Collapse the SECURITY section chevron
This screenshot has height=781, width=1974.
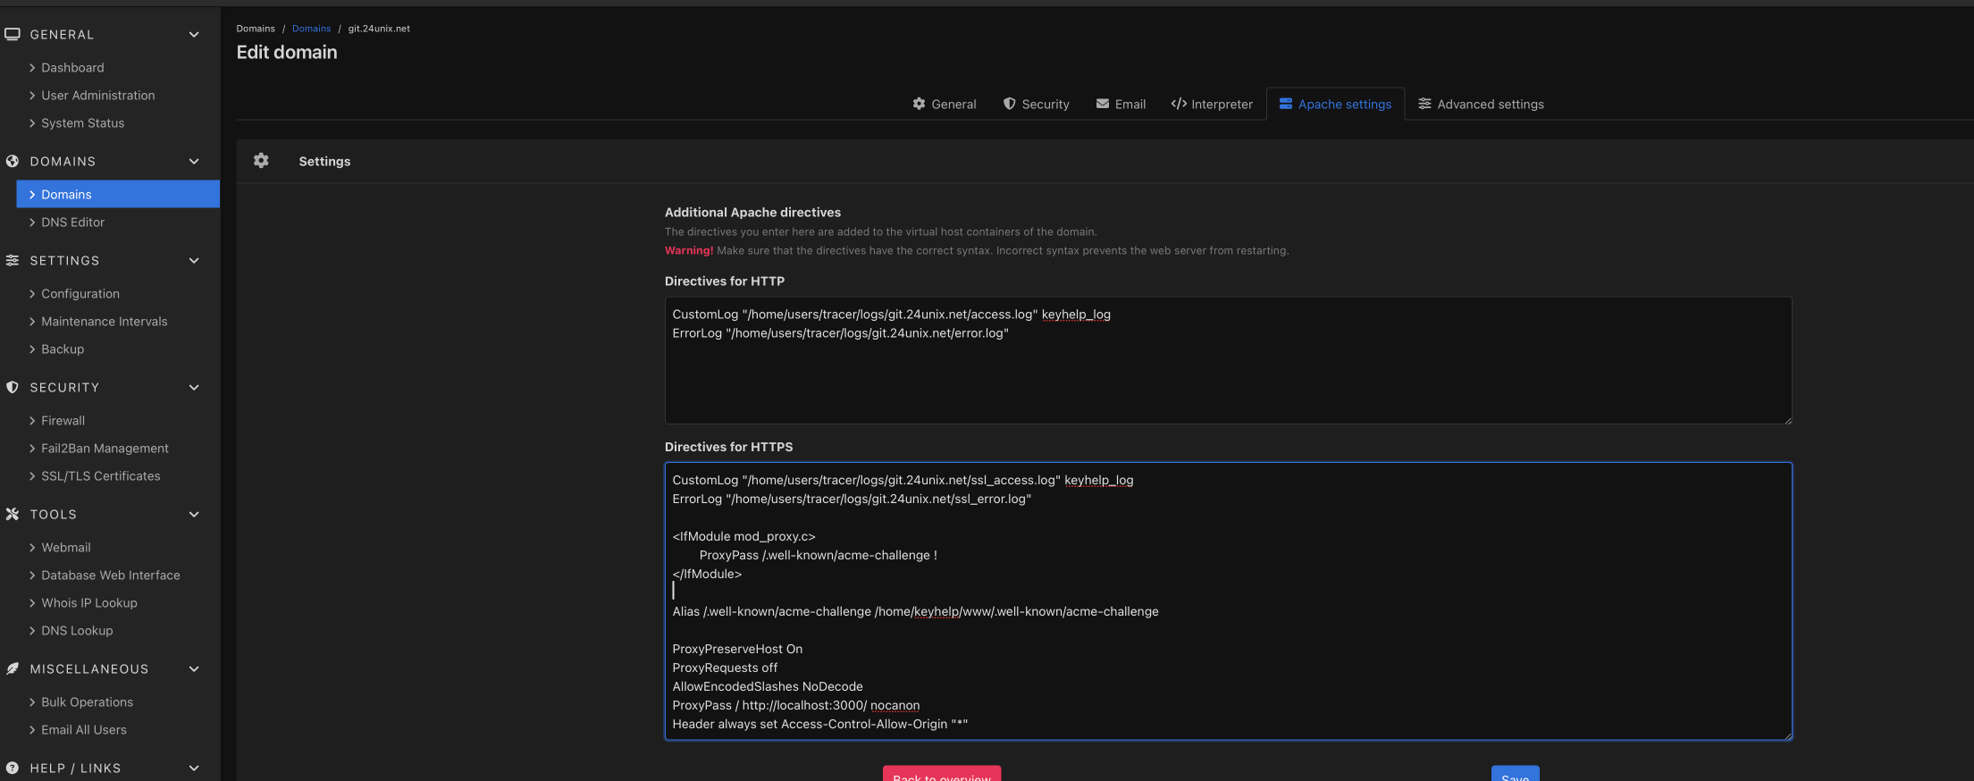tap(194, 388)
